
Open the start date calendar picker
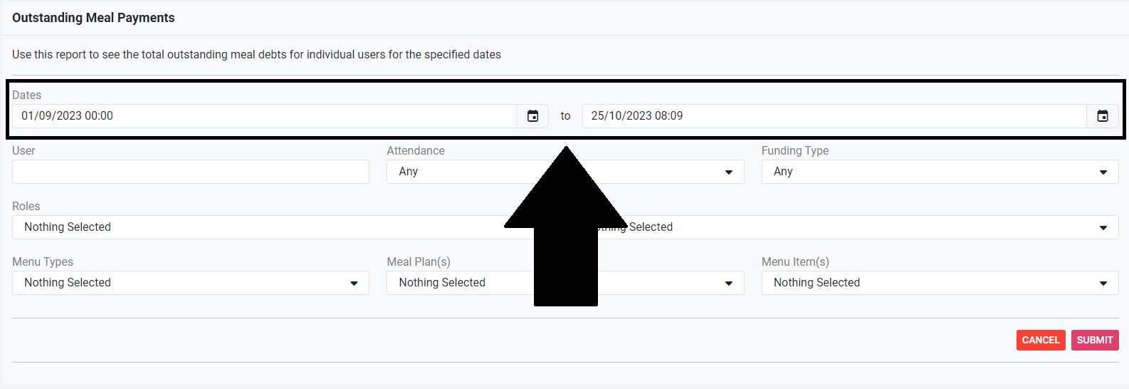532,116
